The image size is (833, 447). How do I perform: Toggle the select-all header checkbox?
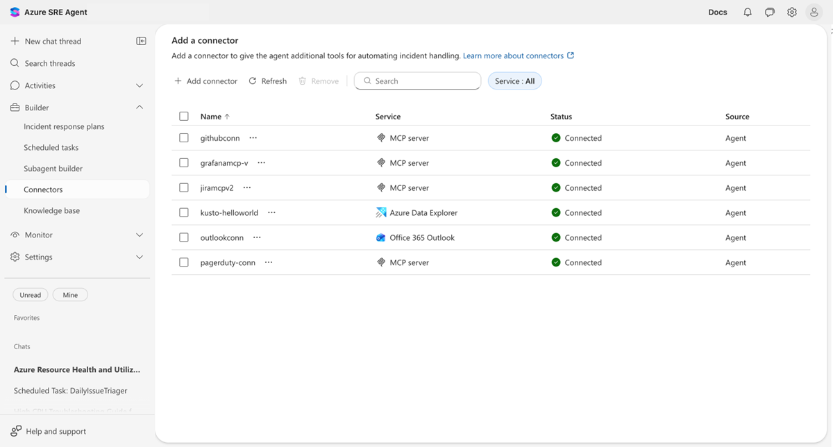pyautogui.click(x=184, y=117)
